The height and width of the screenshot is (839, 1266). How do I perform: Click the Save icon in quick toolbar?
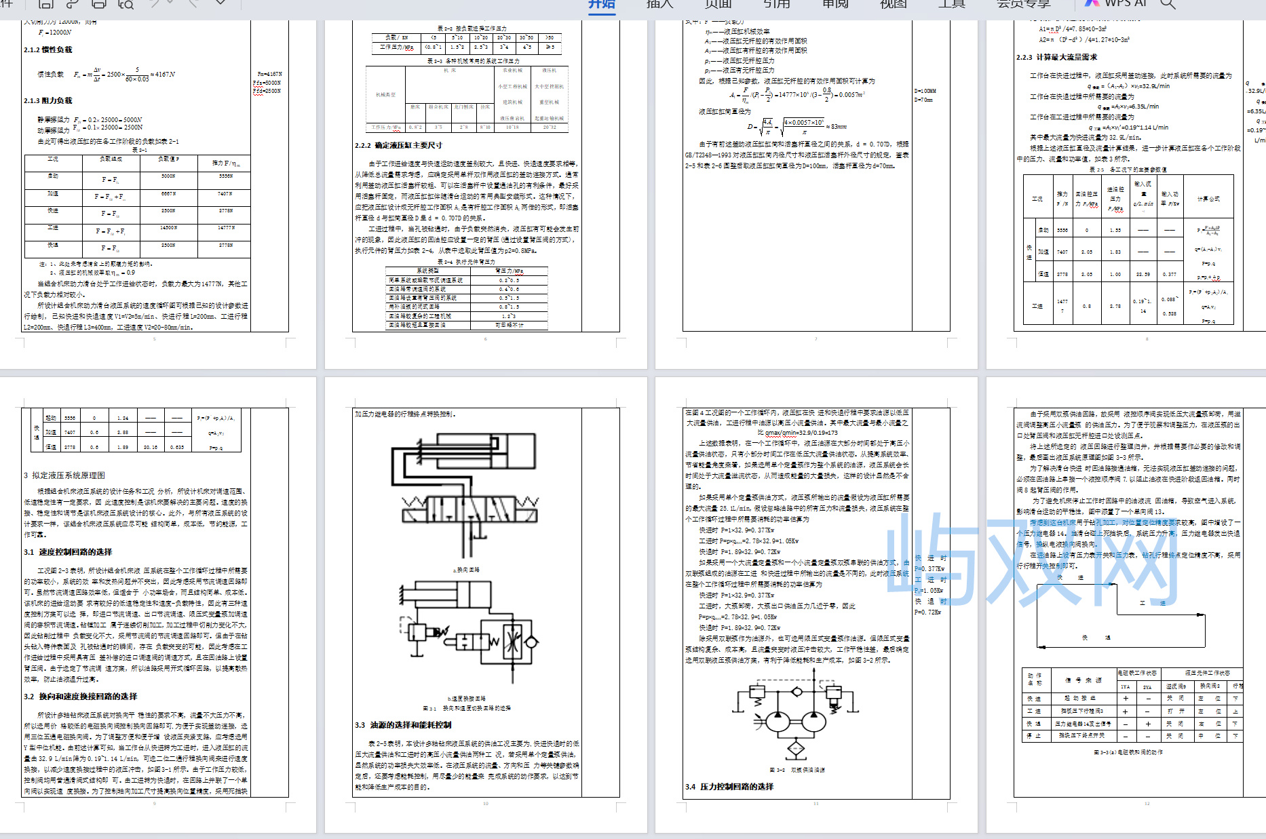[46, 3]
